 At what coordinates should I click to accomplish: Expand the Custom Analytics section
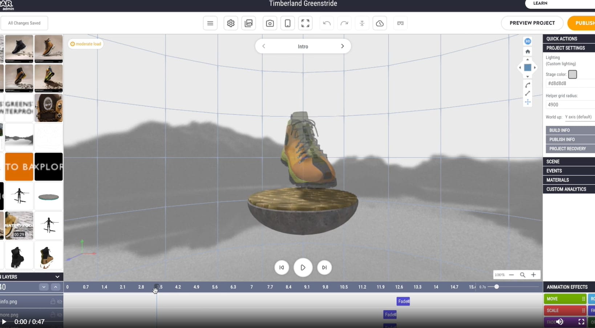click(x=569, y=189)
